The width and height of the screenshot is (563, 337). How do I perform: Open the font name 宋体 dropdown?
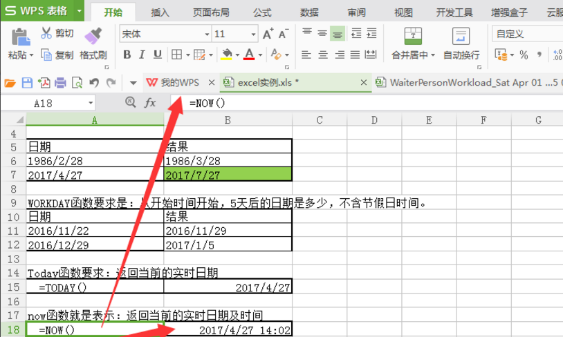click(x=207, y=35)
